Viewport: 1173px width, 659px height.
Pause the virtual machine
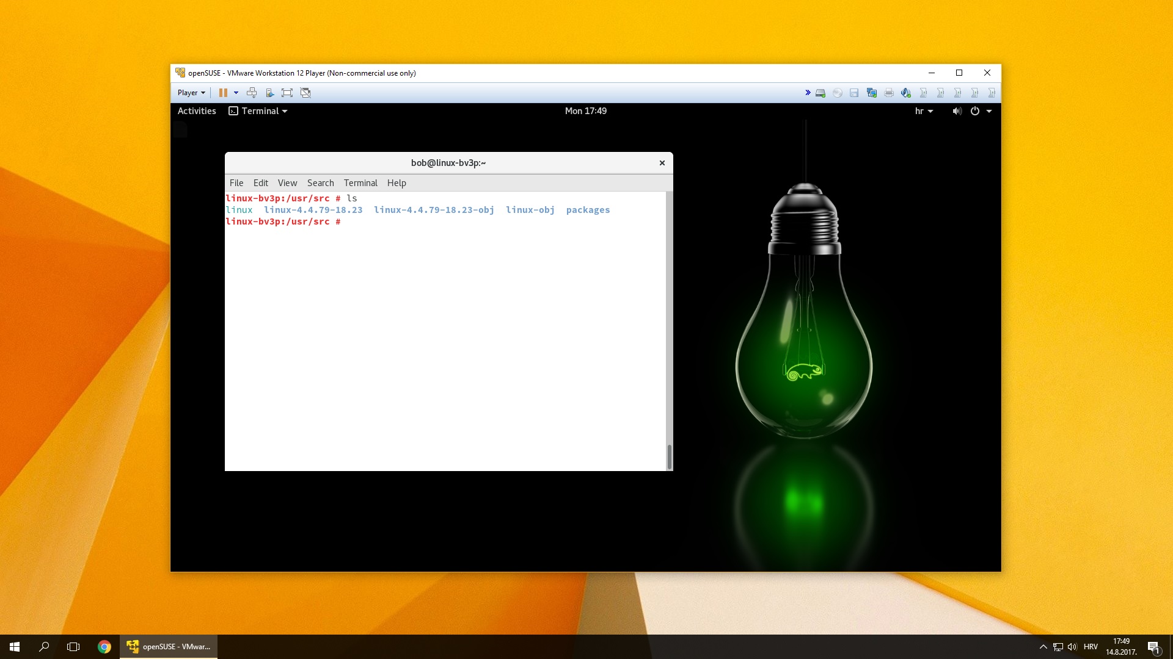(x=223, y=93)
